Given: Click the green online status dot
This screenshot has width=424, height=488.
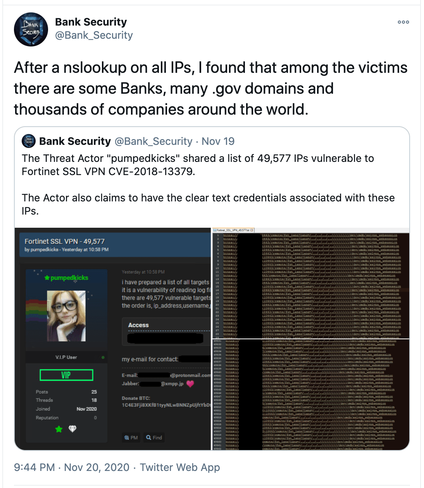Looking at the screenshot, I should point(103,357).
